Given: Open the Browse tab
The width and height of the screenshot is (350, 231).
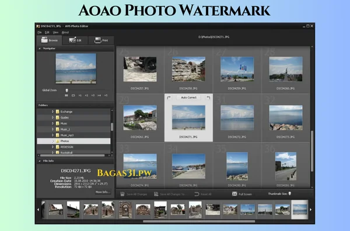Looking at the screenshot, I should point(50,40).
